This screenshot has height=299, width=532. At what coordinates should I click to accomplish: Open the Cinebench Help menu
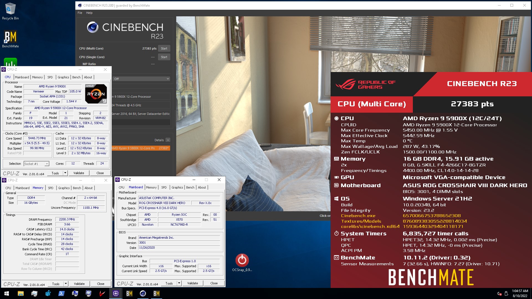point(89,13)
